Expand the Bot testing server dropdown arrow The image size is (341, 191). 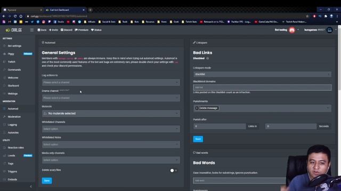(298, 30)
